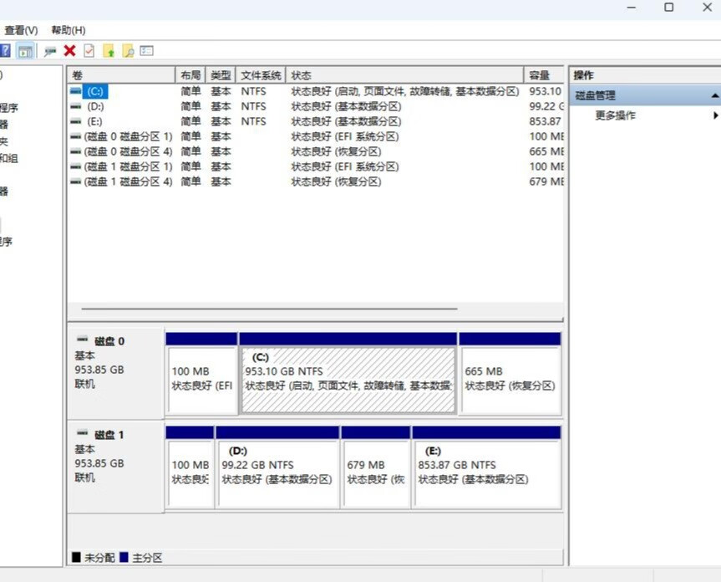Select the 853.87 GB (E:) partition block
721x582 pixels.
486,472
